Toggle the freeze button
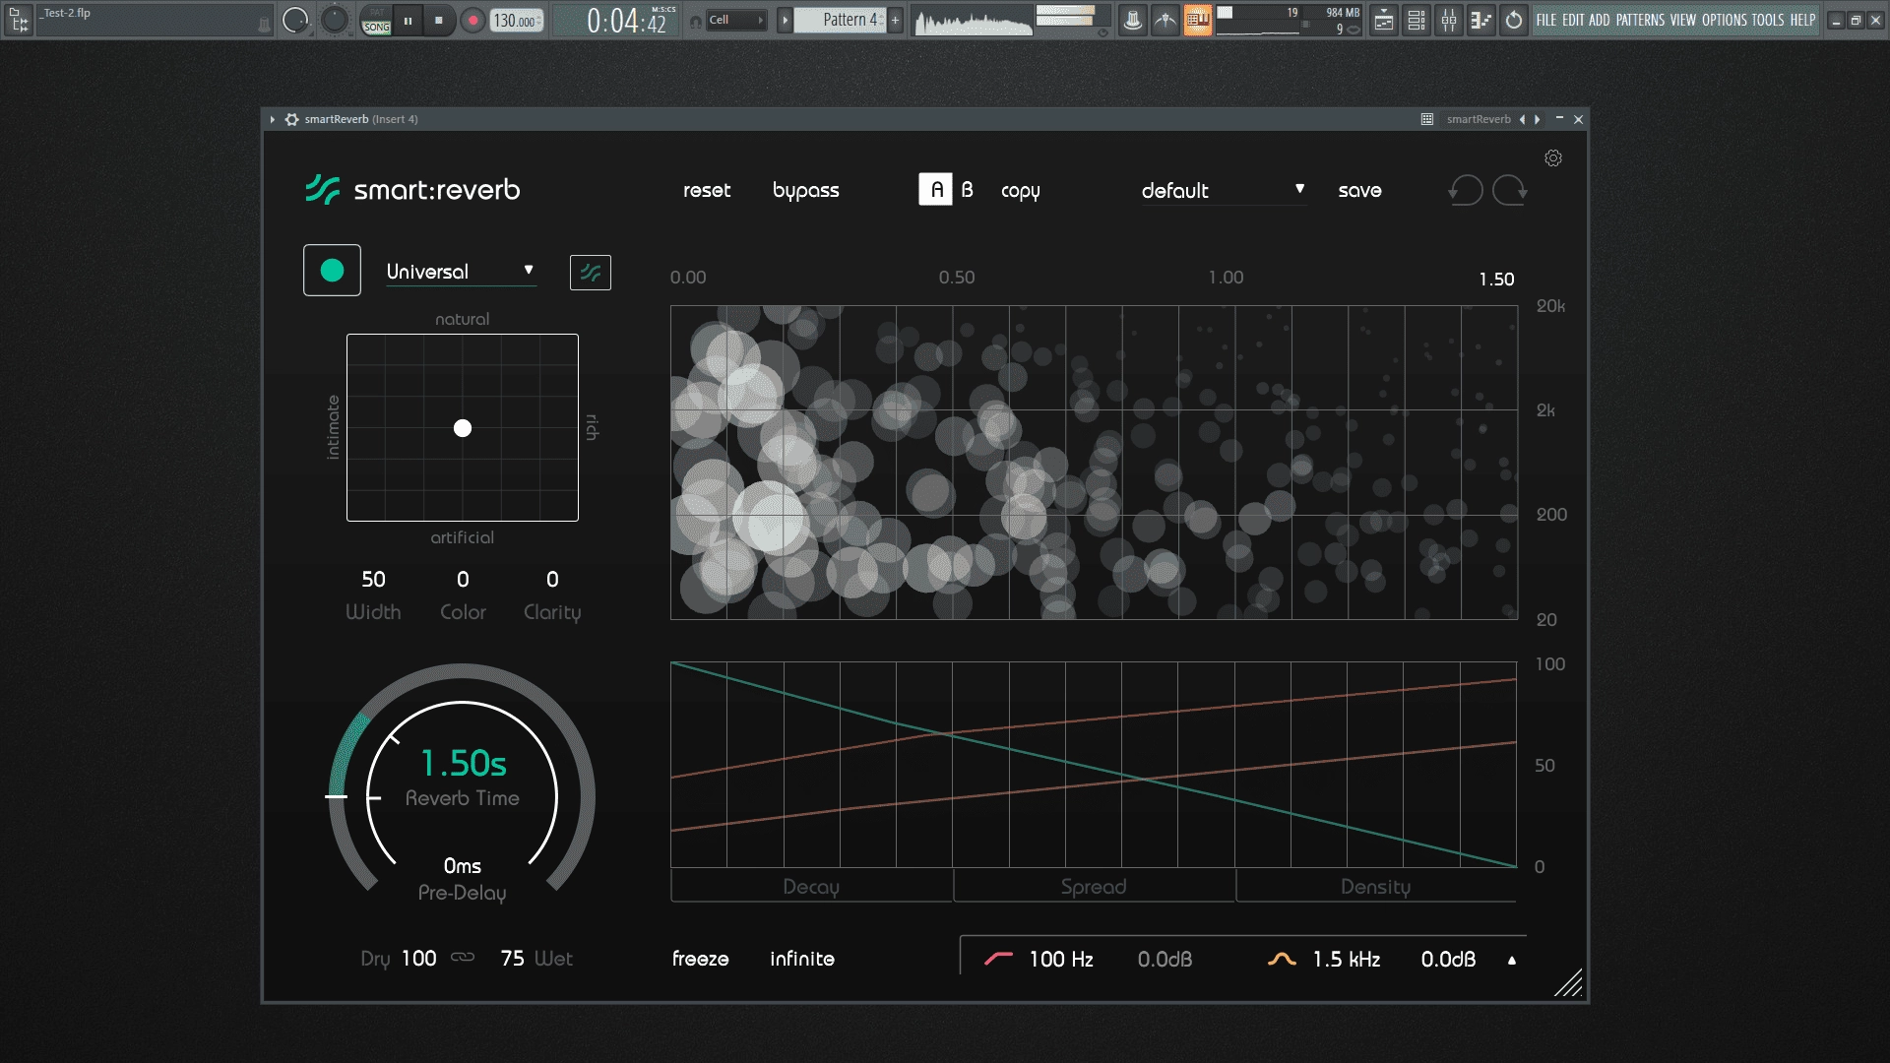The width and height of the screenshot is (1890, 1063). [701, 959]
